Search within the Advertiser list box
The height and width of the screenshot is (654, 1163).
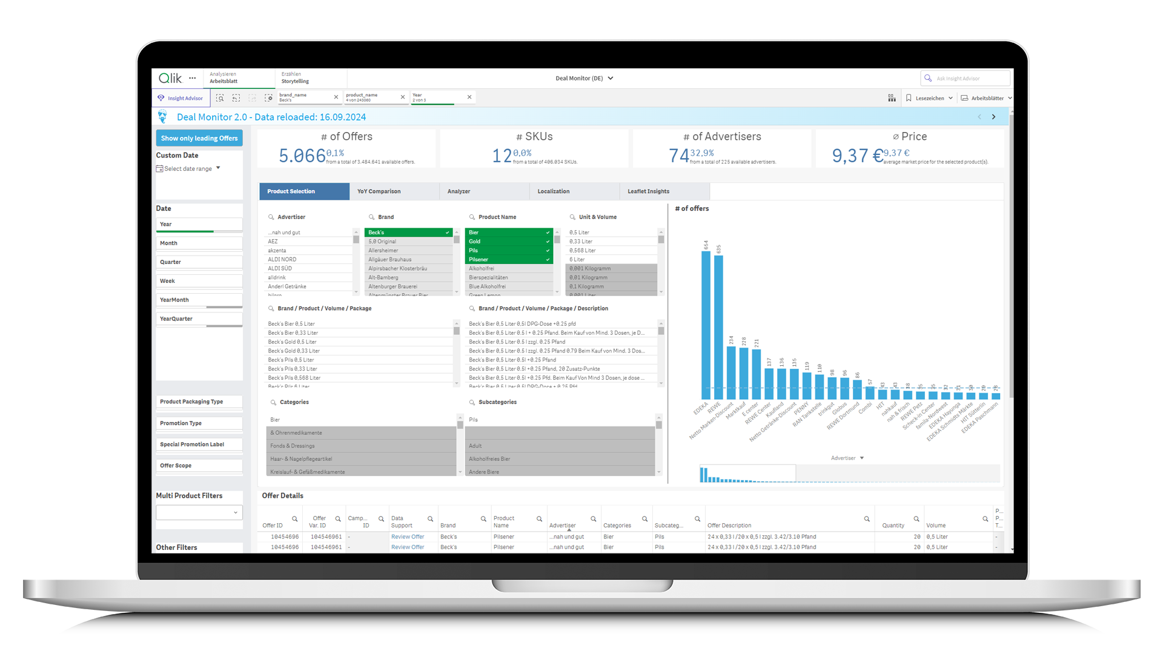coord(271,217)
